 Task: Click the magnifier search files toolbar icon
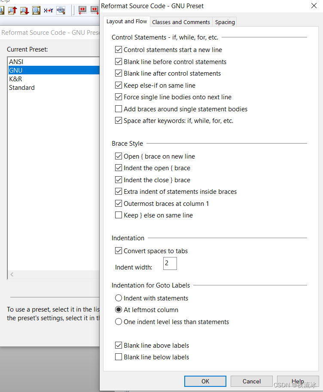(36, 10)
